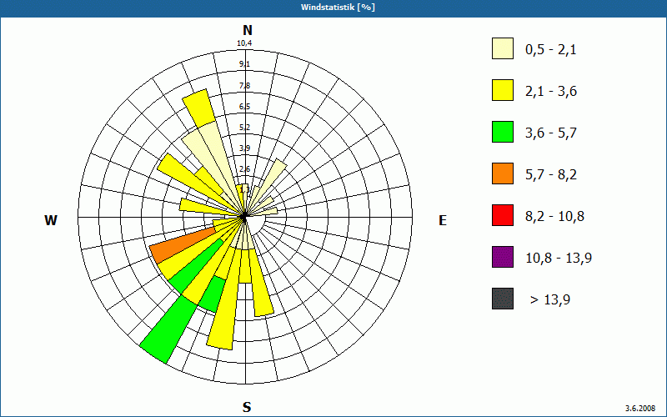Click the legend label "> 13,9"
This screenshot has width=667, height=417.
click(550, 300)
